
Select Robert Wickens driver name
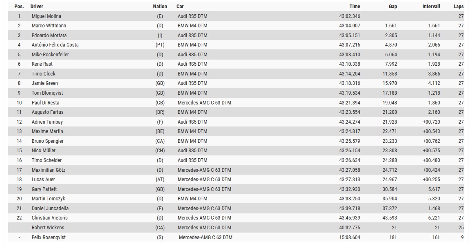tap(48, 228)
